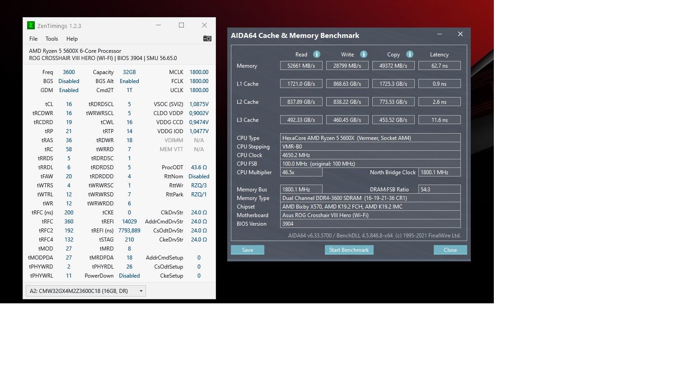Click the BGS value Disabled

click(x=69, y=81)
